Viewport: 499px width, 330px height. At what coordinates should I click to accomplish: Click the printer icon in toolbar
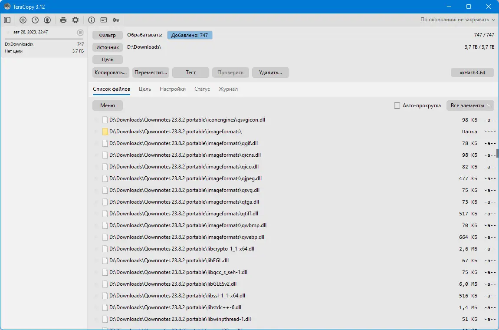click(x=63, y=20)
